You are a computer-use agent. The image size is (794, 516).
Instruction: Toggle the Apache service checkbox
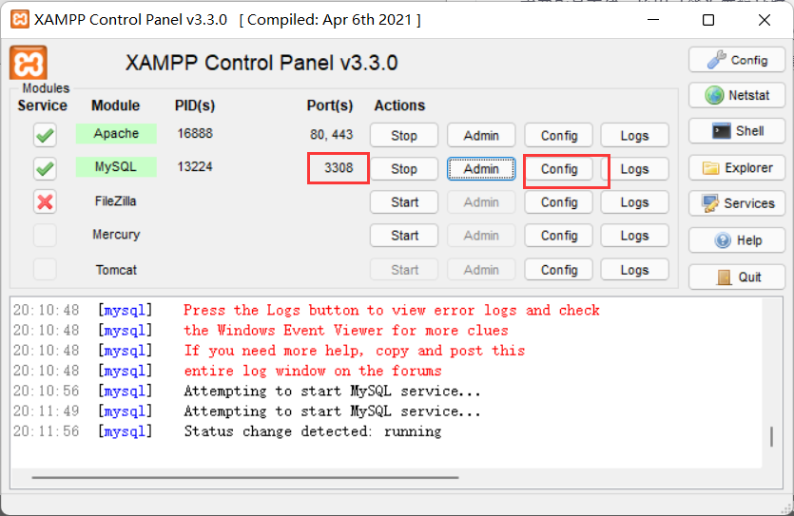(x=45, y=135)
